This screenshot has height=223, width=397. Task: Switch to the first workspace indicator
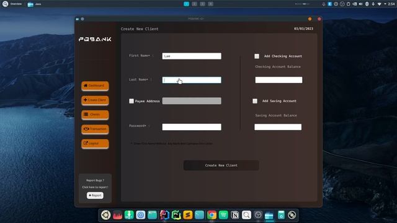pos(186,4)
